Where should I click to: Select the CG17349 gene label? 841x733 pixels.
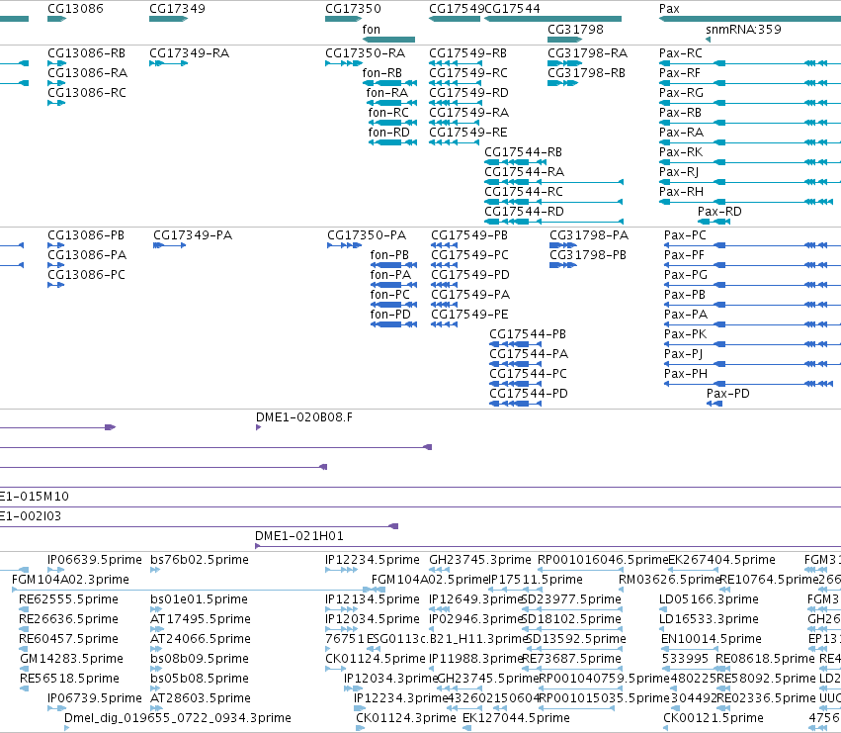pyautogui.click(x=177, y=9)
